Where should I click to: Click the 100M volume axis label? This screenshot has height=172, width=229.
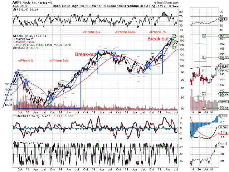pos(8,105)
